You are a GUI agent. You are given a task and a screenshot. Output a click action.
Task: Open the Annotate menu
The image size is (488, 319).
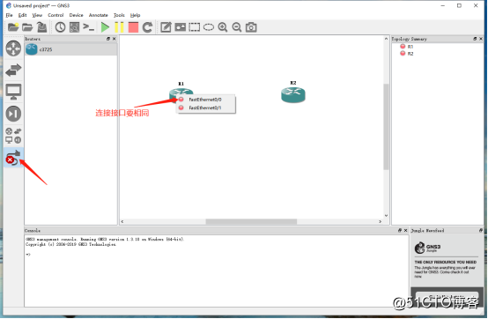[x=99, y=15]
